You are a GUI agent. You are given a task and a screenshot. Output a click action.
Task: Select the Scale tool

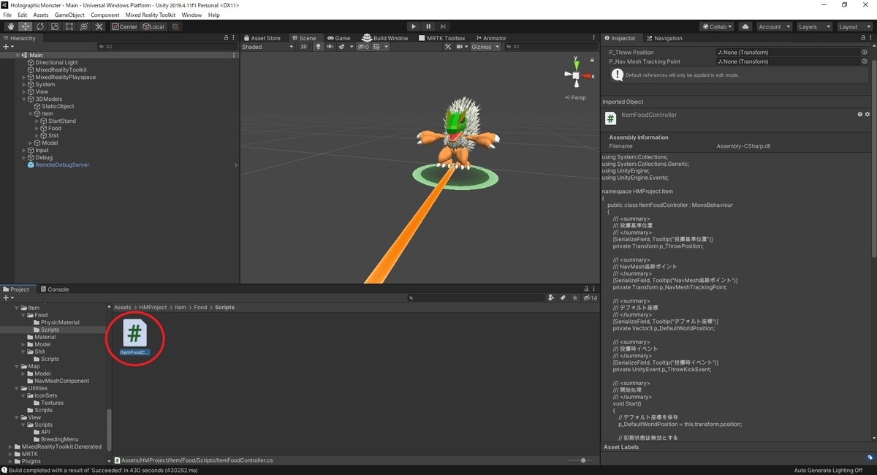click(54, 26)
